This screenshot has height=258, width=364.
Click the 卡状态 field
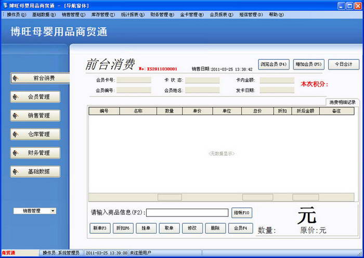point(202,80)
